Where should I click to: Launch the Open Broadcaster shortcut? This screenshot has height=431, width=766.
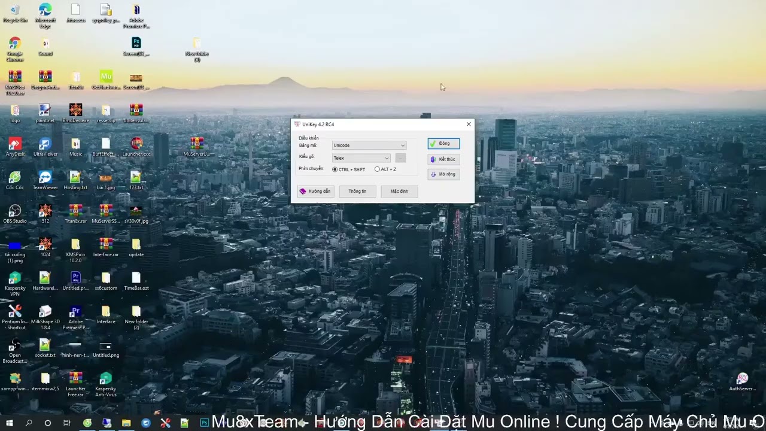pos(15,351)
